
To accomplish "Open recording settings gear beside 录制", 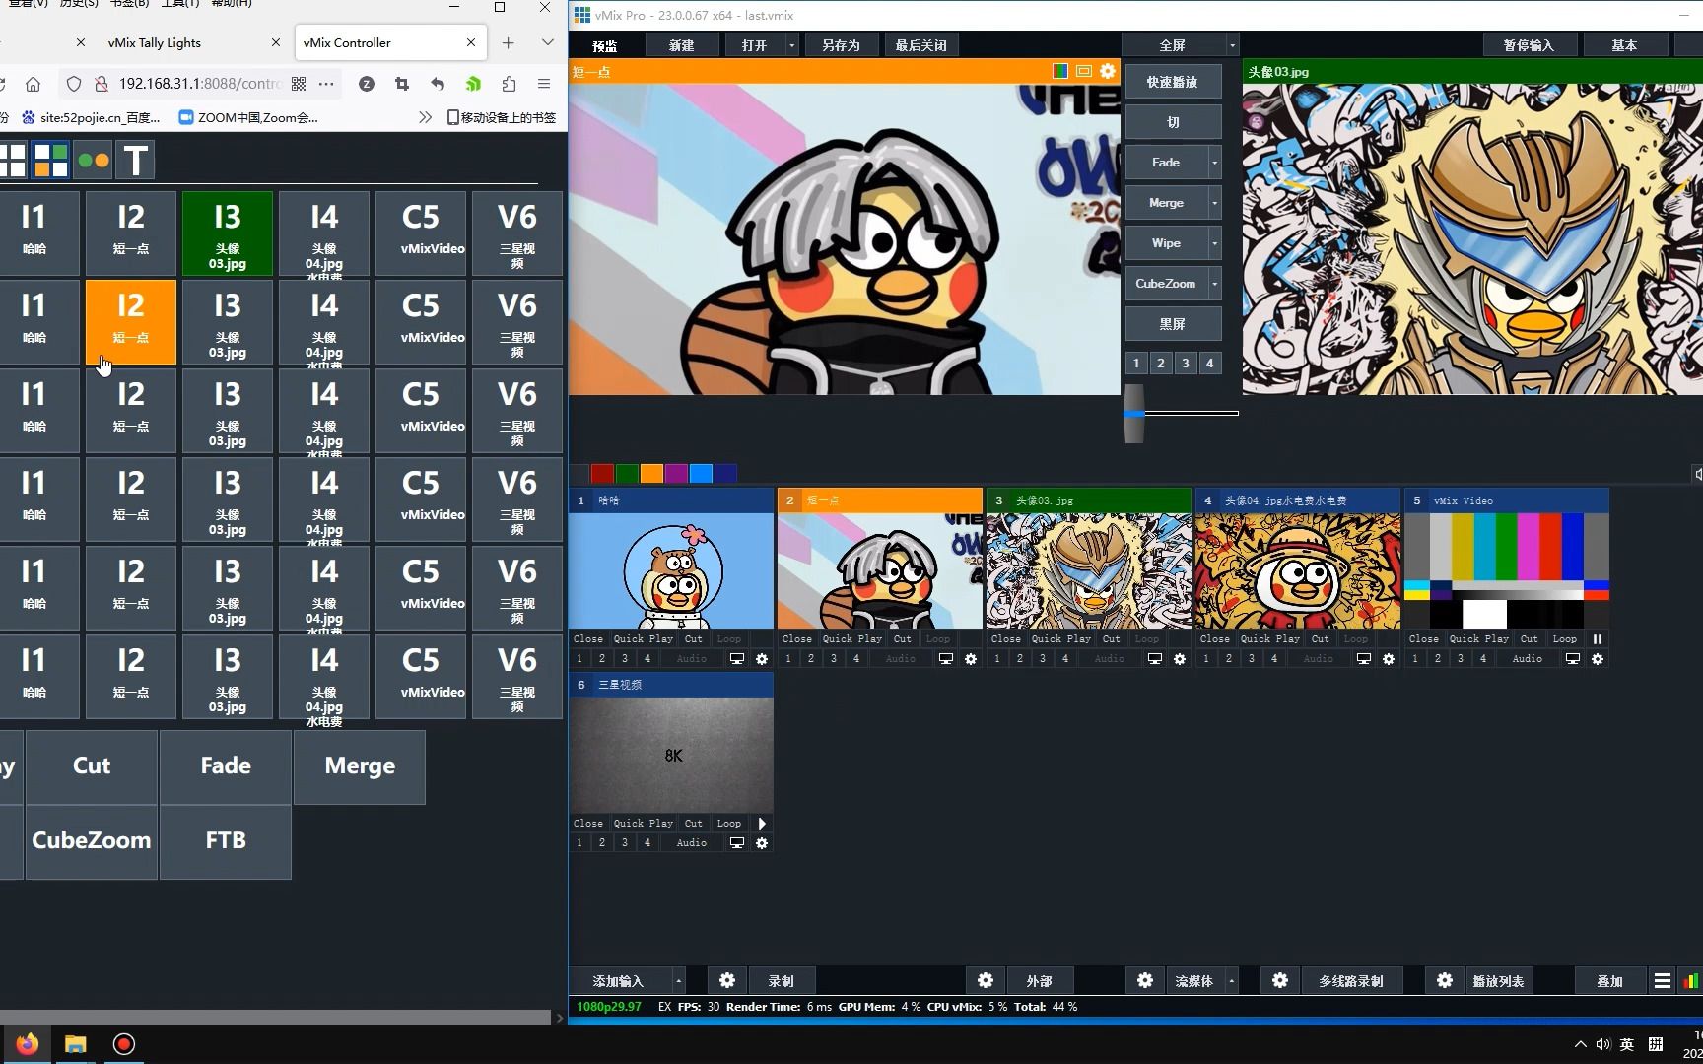I will pyautogui.click(x=727, y=980).
